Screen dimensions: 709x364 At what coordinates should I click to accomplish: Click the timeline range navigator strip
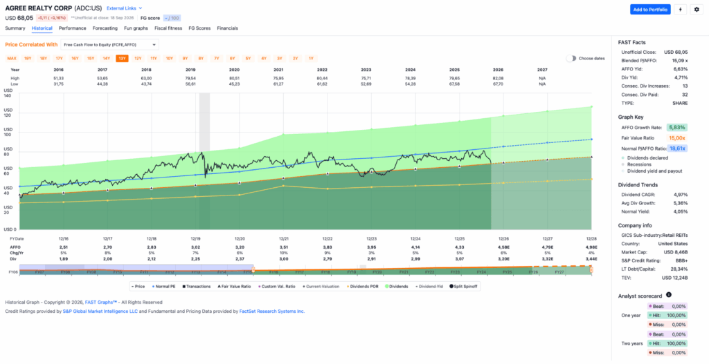[x=305, y=270]
